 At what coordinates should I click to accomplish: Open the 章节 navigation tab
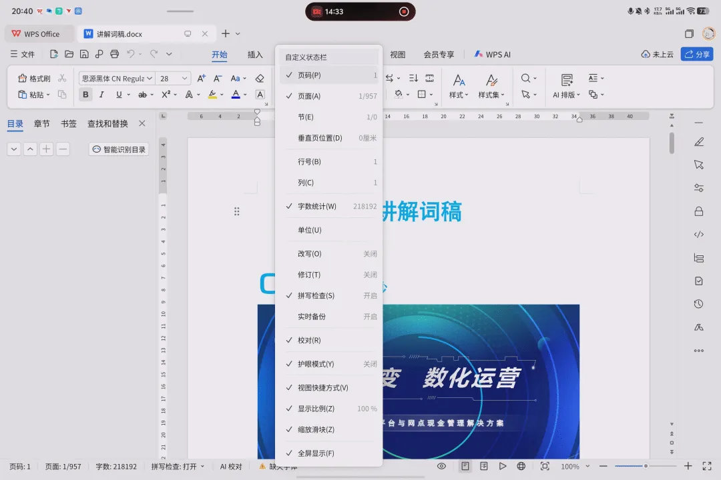[x=41, y=123]
